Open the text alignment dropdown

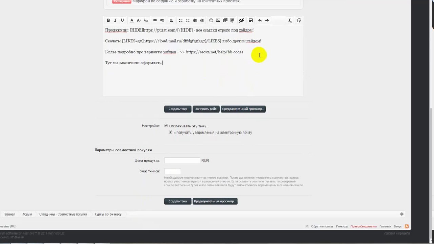[x=171, y=21]
